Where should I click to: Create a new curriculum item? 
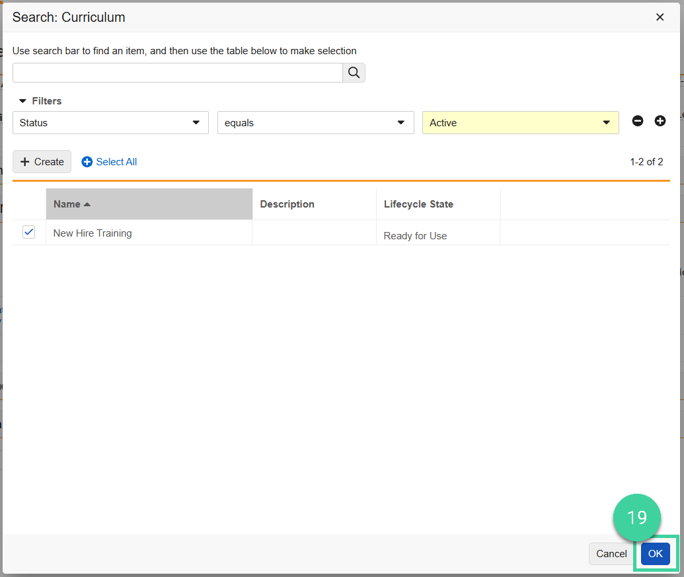coord(42,161)
